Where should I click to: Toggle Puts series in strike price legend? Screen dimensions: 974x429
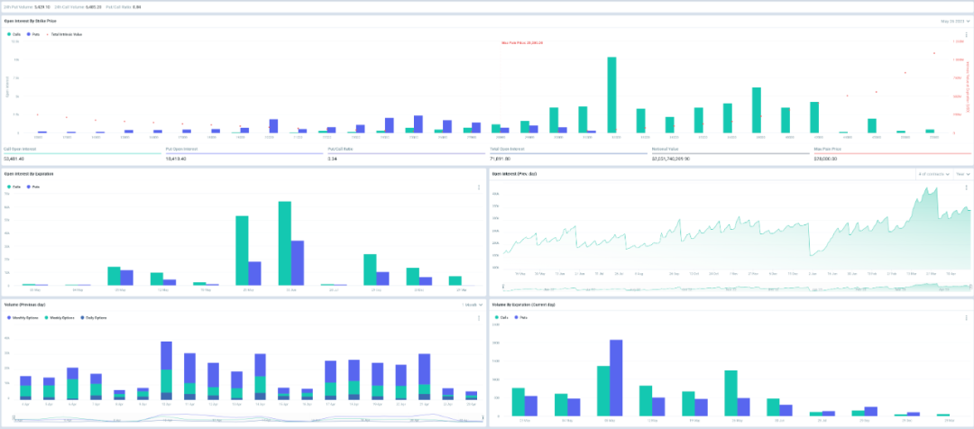[x=34, y=34]
